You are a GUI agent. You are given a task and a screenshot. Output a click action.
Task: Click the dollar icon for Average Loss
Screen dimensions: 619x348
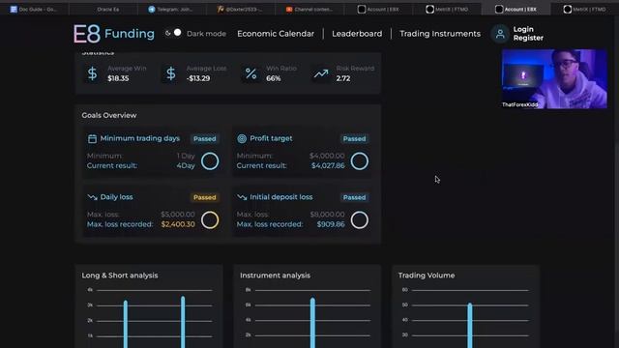[x=171, y=73]
